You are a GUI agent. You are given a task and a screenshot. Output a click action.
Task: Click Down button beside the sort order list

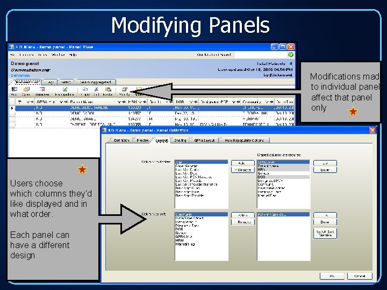point(325,222)
